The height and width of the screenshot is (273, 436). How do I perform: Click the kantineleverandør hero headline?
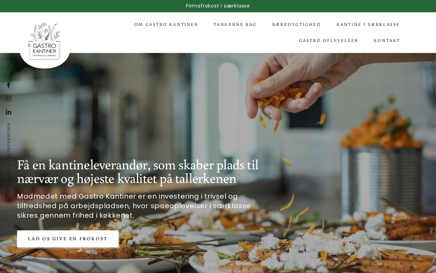(138, 172)
